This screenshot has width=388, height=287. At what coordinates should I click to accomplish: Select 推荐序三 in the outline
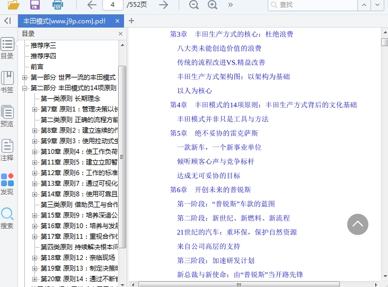43,46
